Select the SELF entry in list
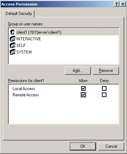 [x=21, y=45]
